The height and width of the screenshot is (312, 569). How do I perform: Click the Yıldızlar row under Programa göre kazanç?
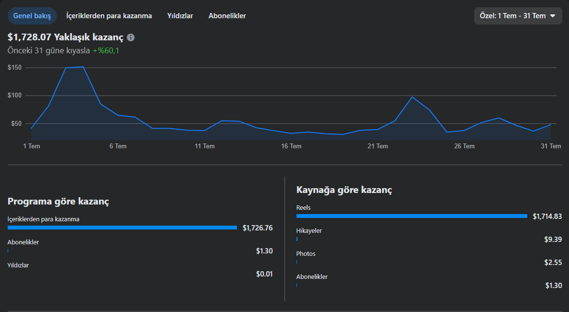tap(140, 270)
